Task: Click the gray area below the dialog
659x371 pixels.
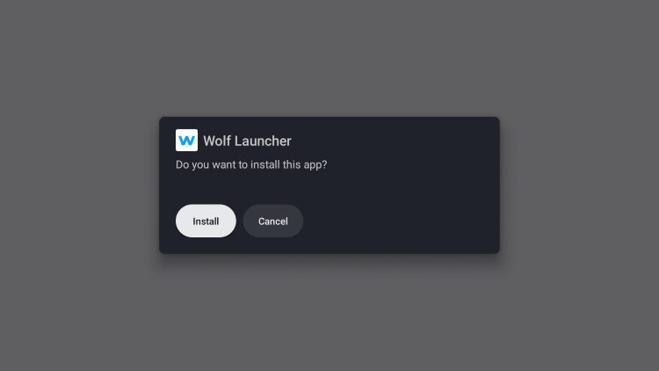Action: pyautogui.click(x=329, y=313)
